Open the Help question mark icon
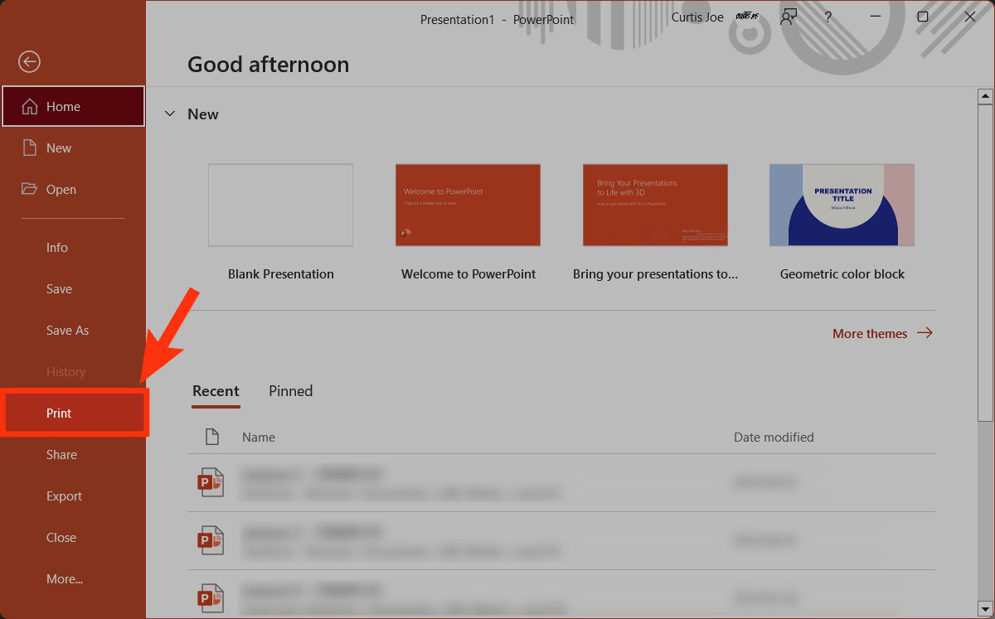This screenshot has height=619, width=995. [828, 17]
